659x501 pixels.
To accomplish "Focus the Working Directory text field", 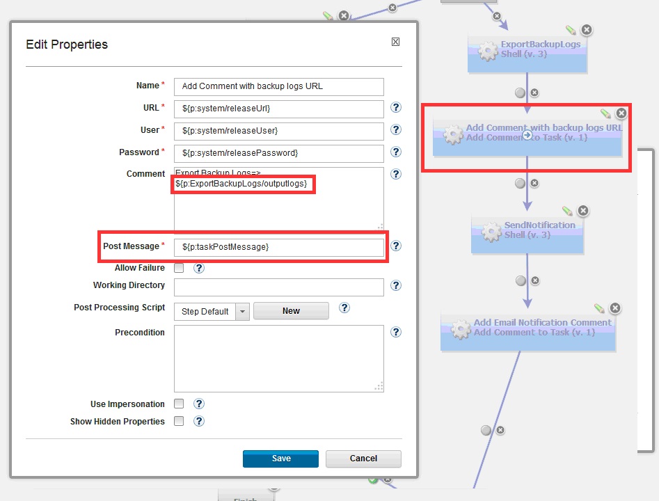I will click(278, 287).
